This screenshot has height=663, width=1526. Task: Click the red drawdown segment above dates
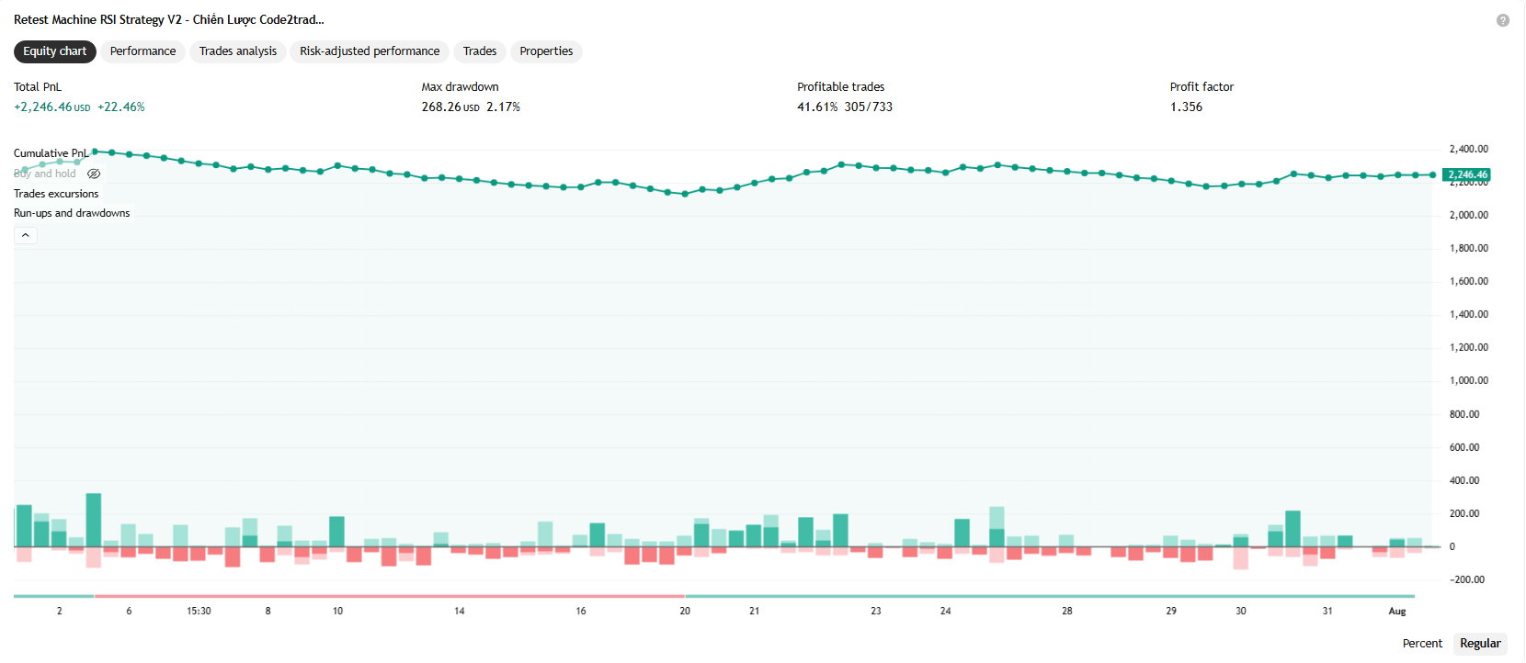[390, 596]
